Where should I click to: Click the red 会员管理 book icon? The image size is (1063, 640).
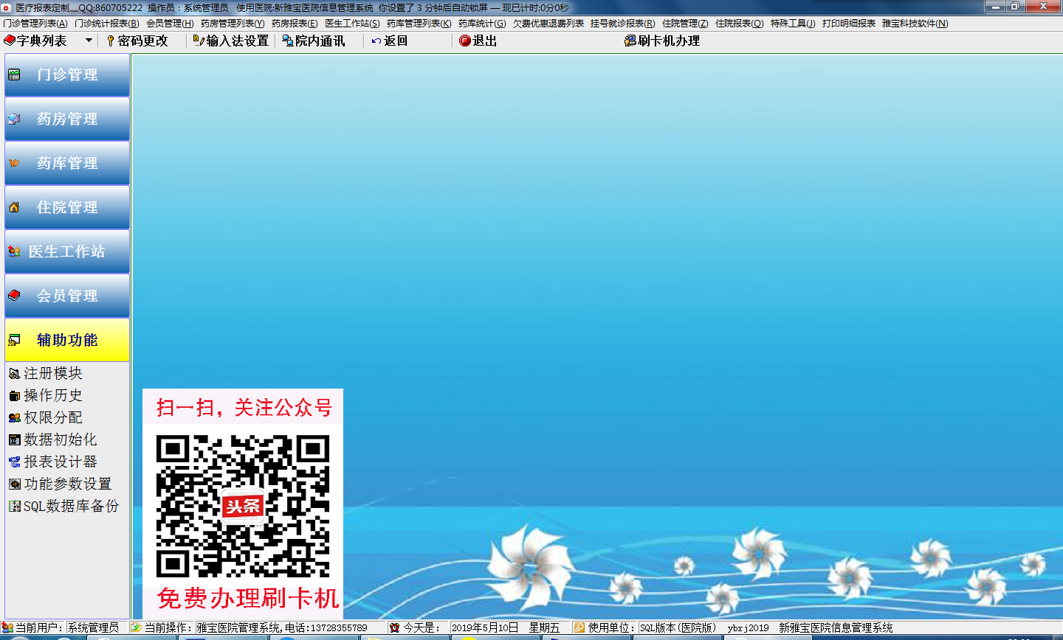[14, 296]
